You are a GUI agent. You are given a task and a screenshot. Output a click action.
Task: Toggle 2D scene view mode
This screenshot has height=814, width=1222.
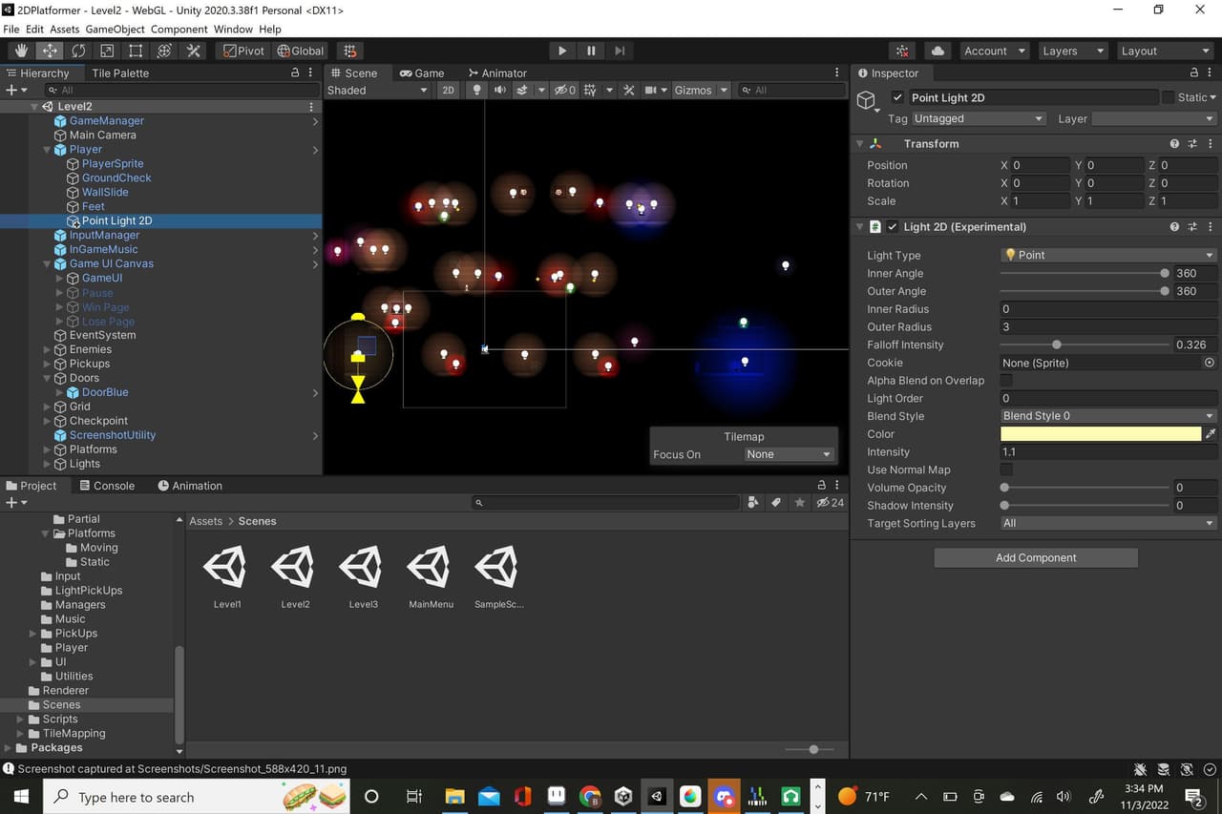(448, 90)
